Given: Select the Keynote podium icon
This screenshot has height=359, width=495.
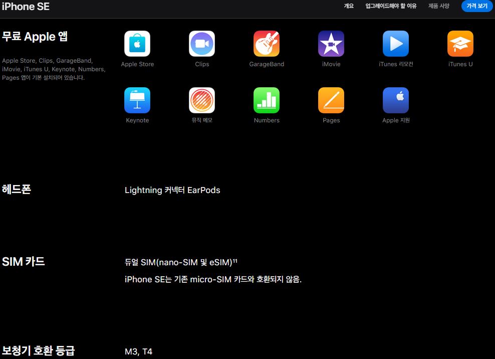Looking at the screenshot, I should coord(137,100).
